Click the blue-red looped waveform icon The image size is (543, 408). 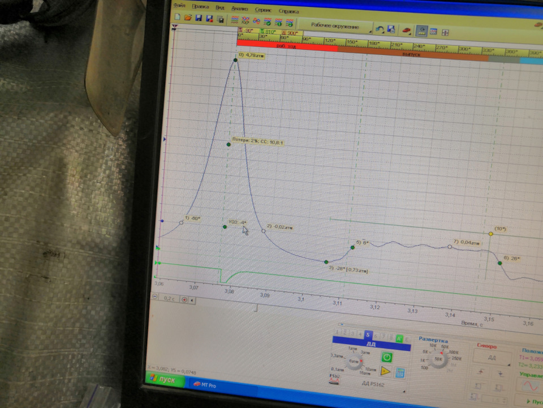pos(256,22)
